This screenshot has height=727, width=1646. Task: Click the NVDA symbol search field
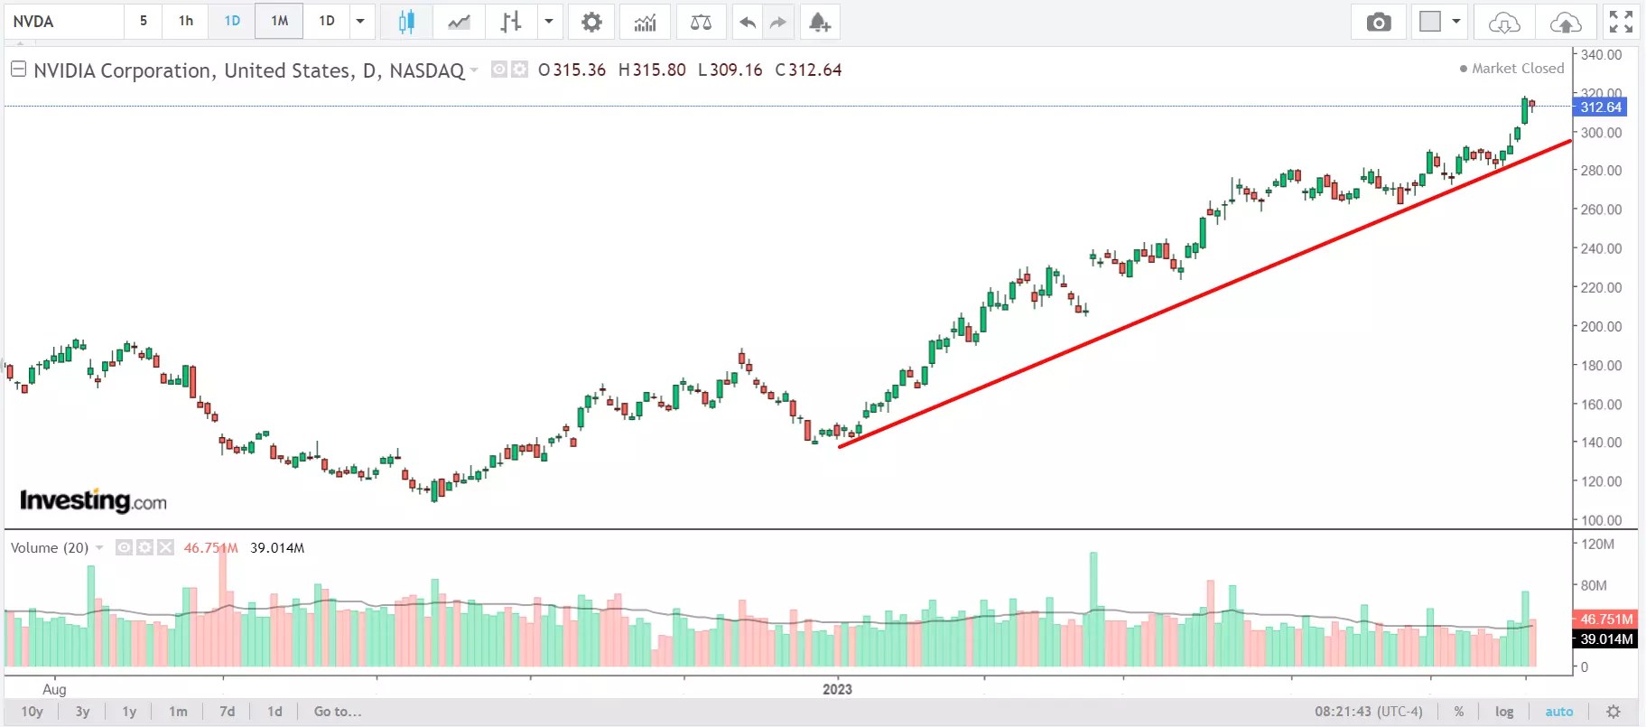[63, 22]
